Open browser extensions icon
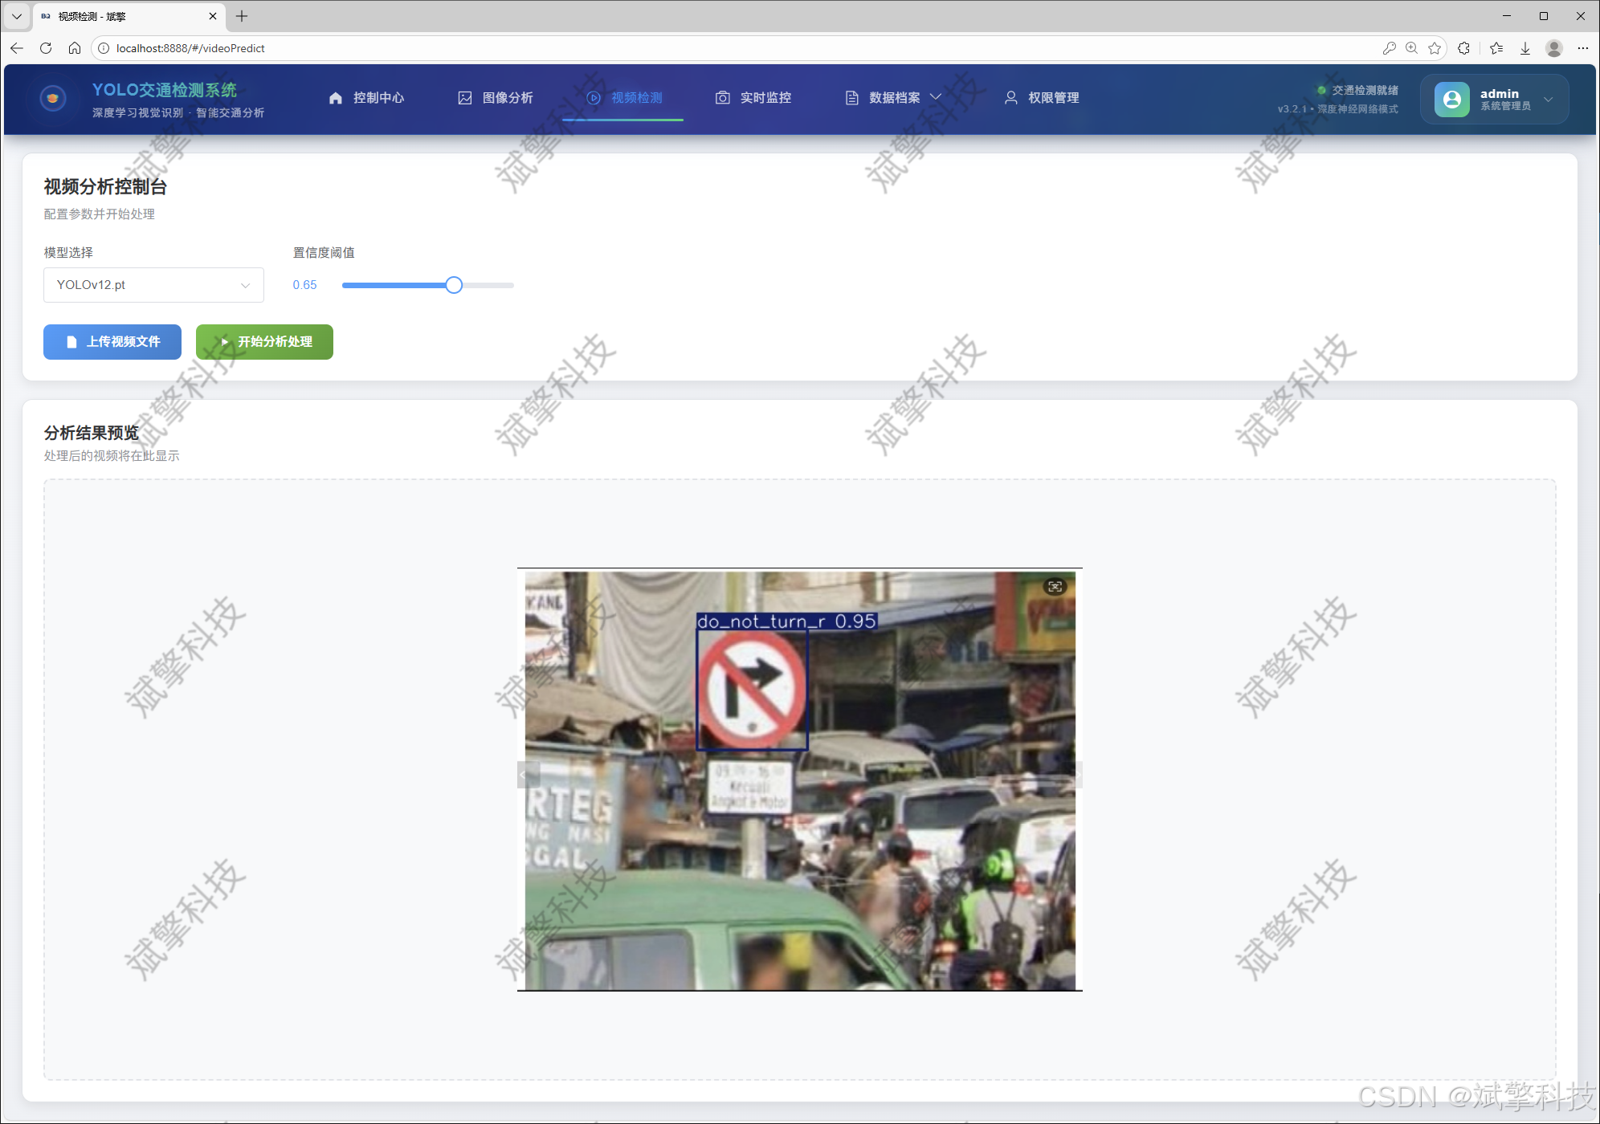 pyautogui.click(x=1463, y=48)
